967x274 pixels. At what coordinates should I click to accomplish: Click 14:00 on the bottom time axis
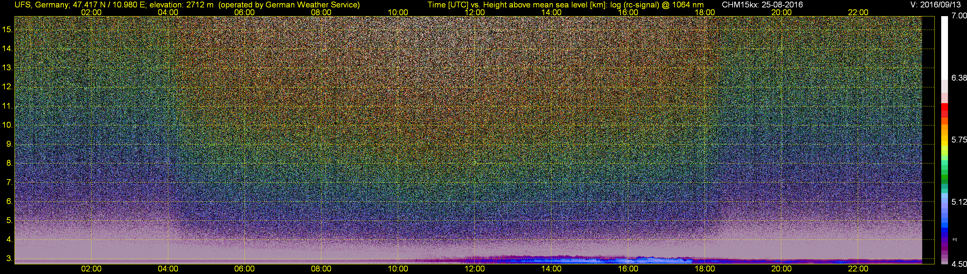click(552, 269)
